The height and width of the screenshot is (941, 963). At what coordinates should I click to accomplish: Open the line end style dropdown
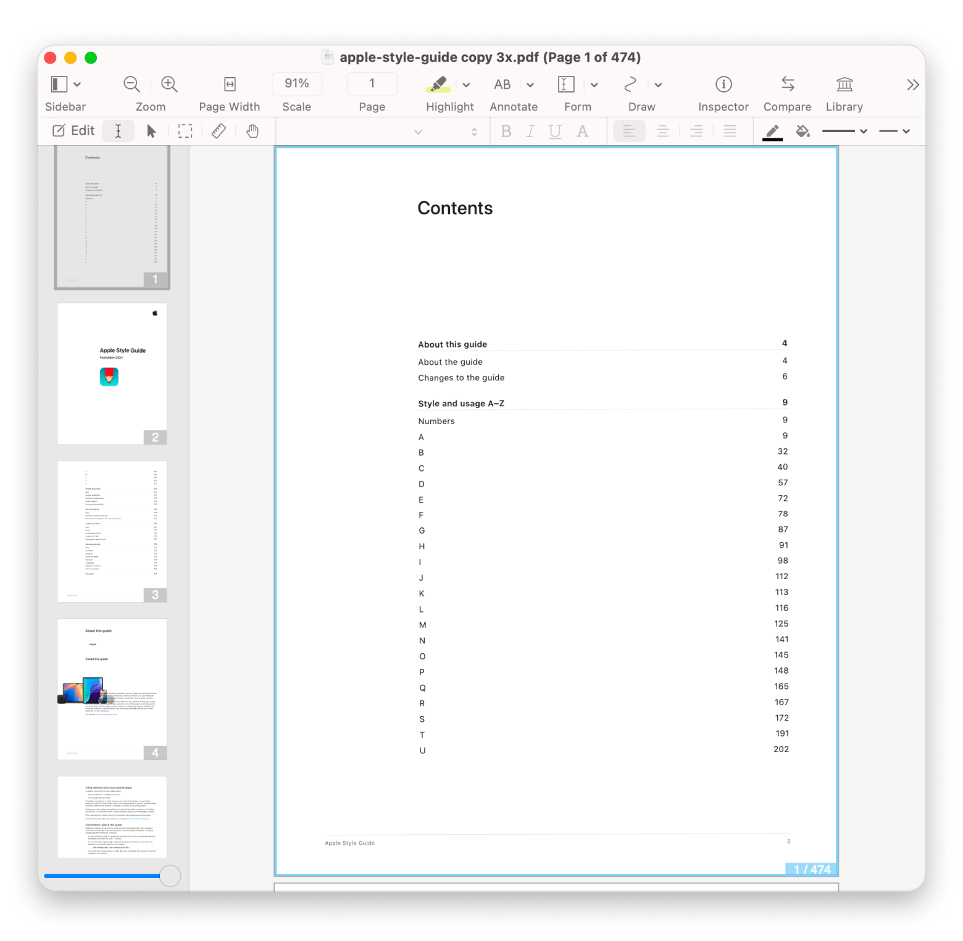[894, 132]
